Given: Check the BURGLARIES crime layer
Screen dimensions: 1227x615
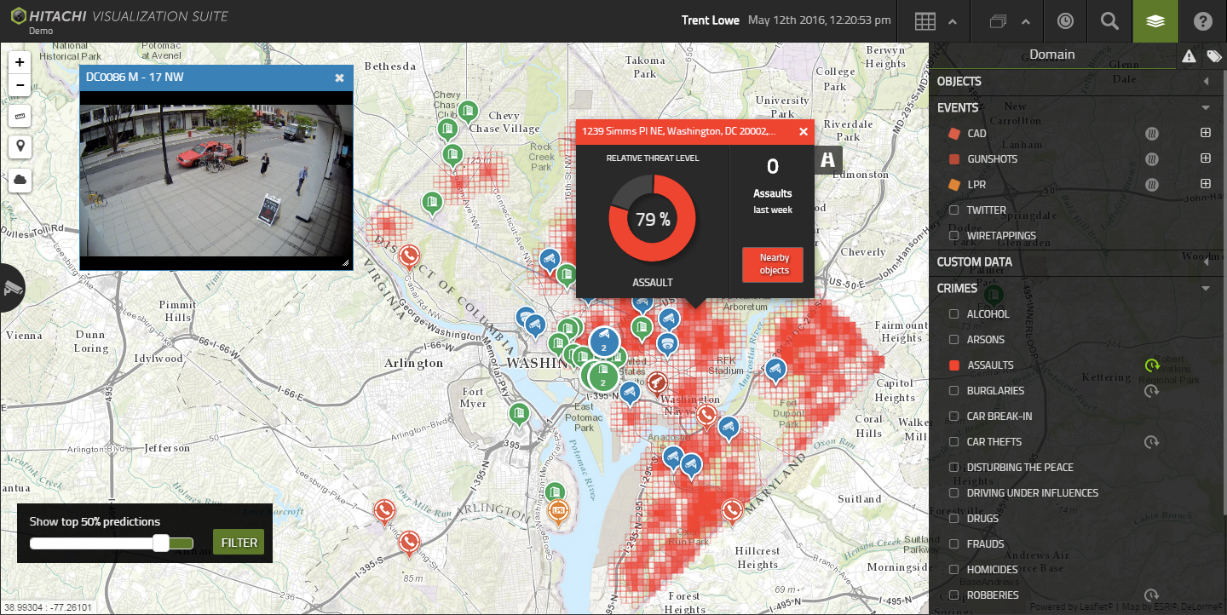Looking at the screenshot, I should (x=954, y=391).
